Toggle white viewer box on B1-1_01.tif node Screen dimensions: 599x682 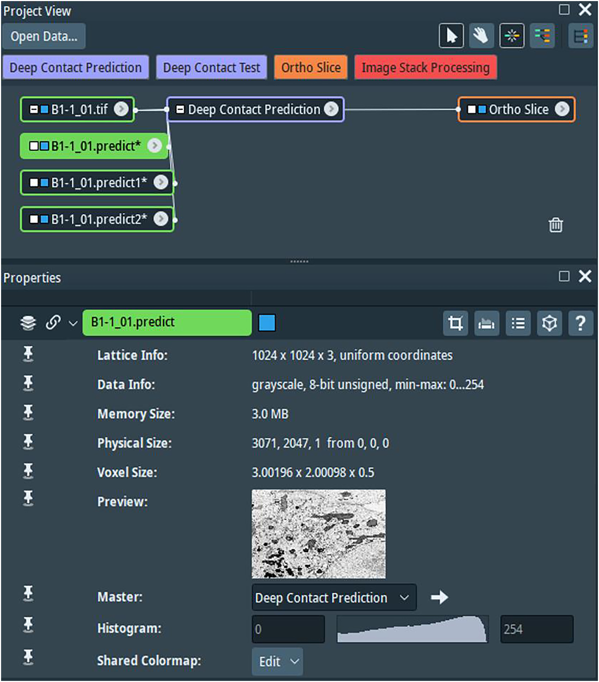34,109
